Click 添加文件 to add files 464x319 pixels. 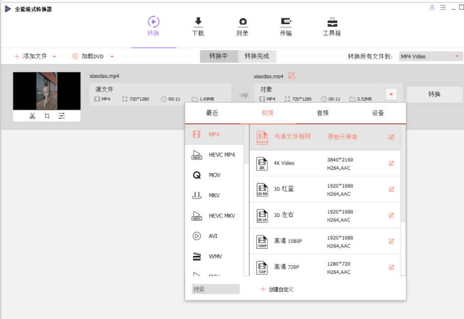[x=31, y=56]
